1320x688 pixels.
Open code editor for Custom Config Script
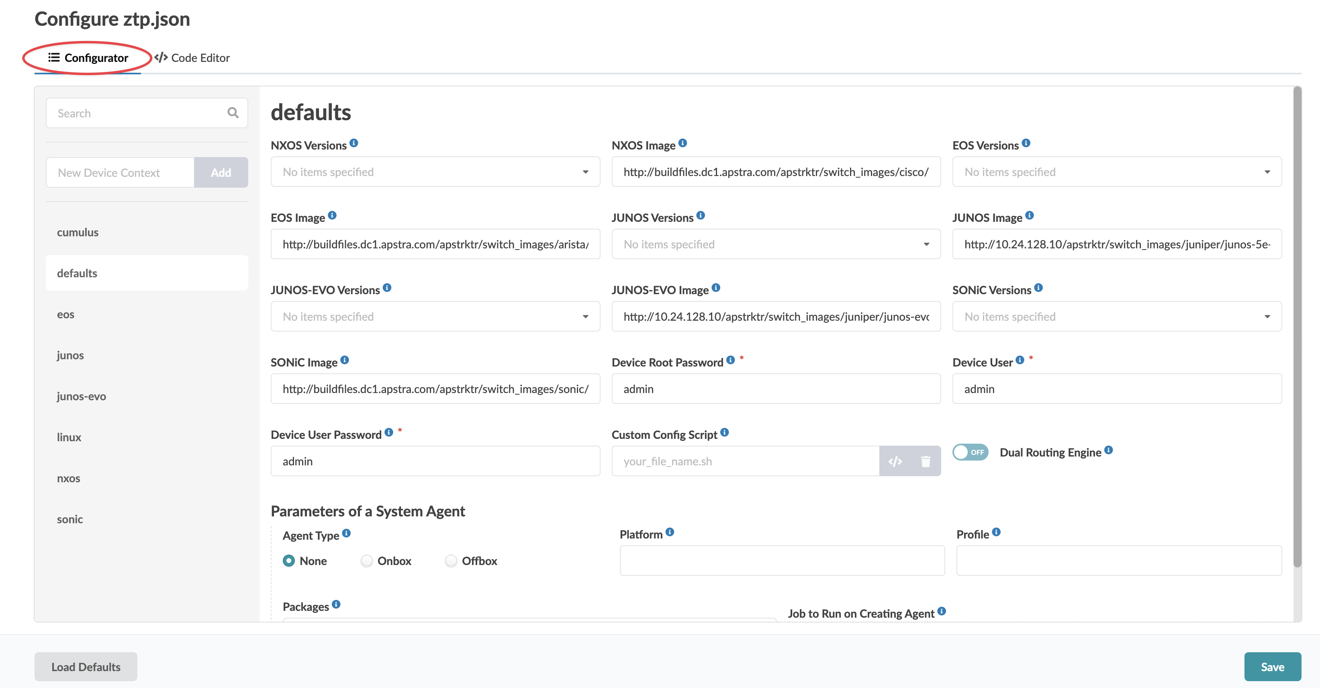click(895, 461)
